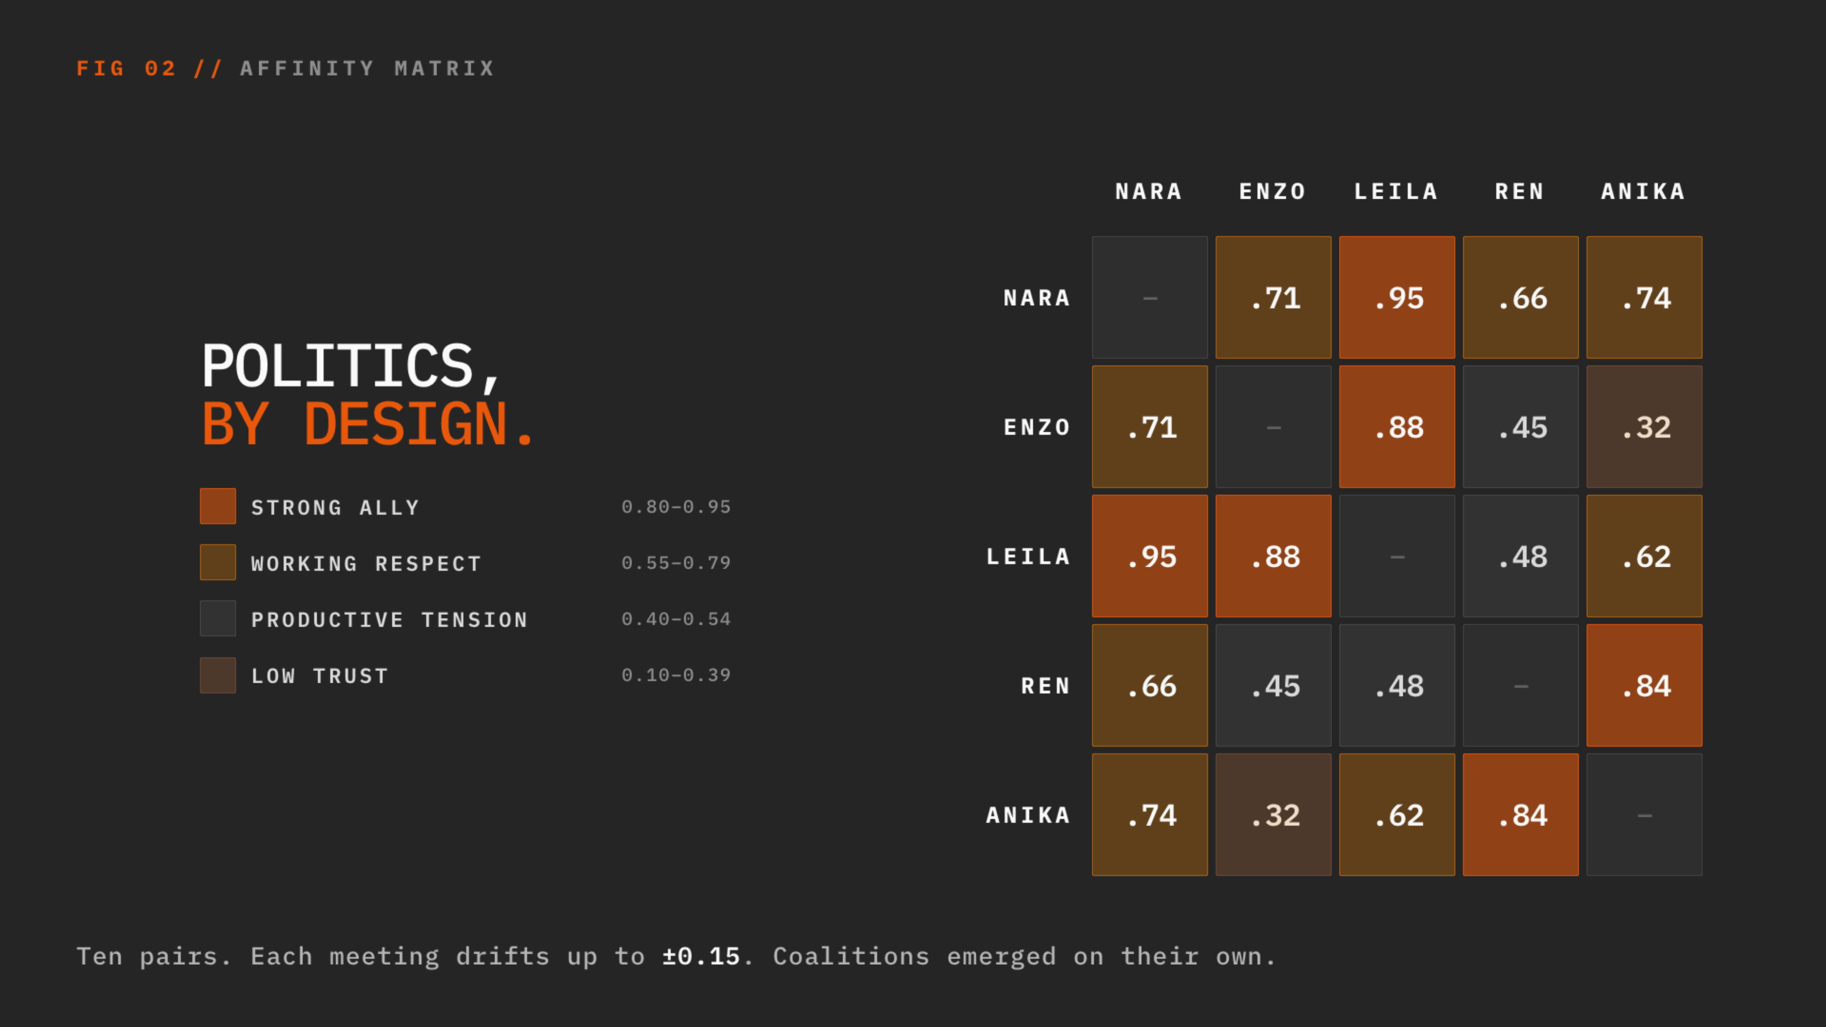Select the ANIKA column header
Image resolution: width=1826 pixels, height=1027 pixels.
[1644, 191]
